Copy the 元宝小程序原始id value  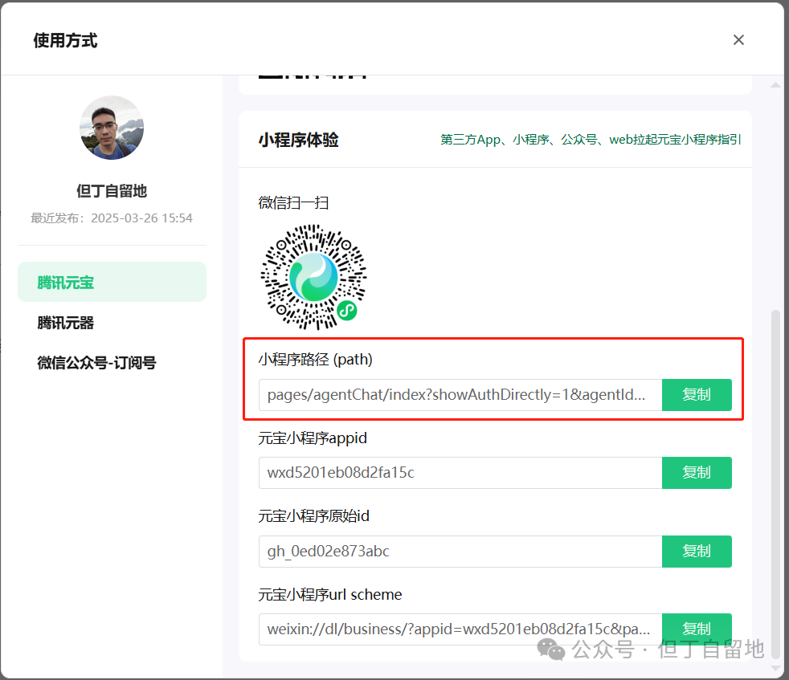tap(697, 552)
